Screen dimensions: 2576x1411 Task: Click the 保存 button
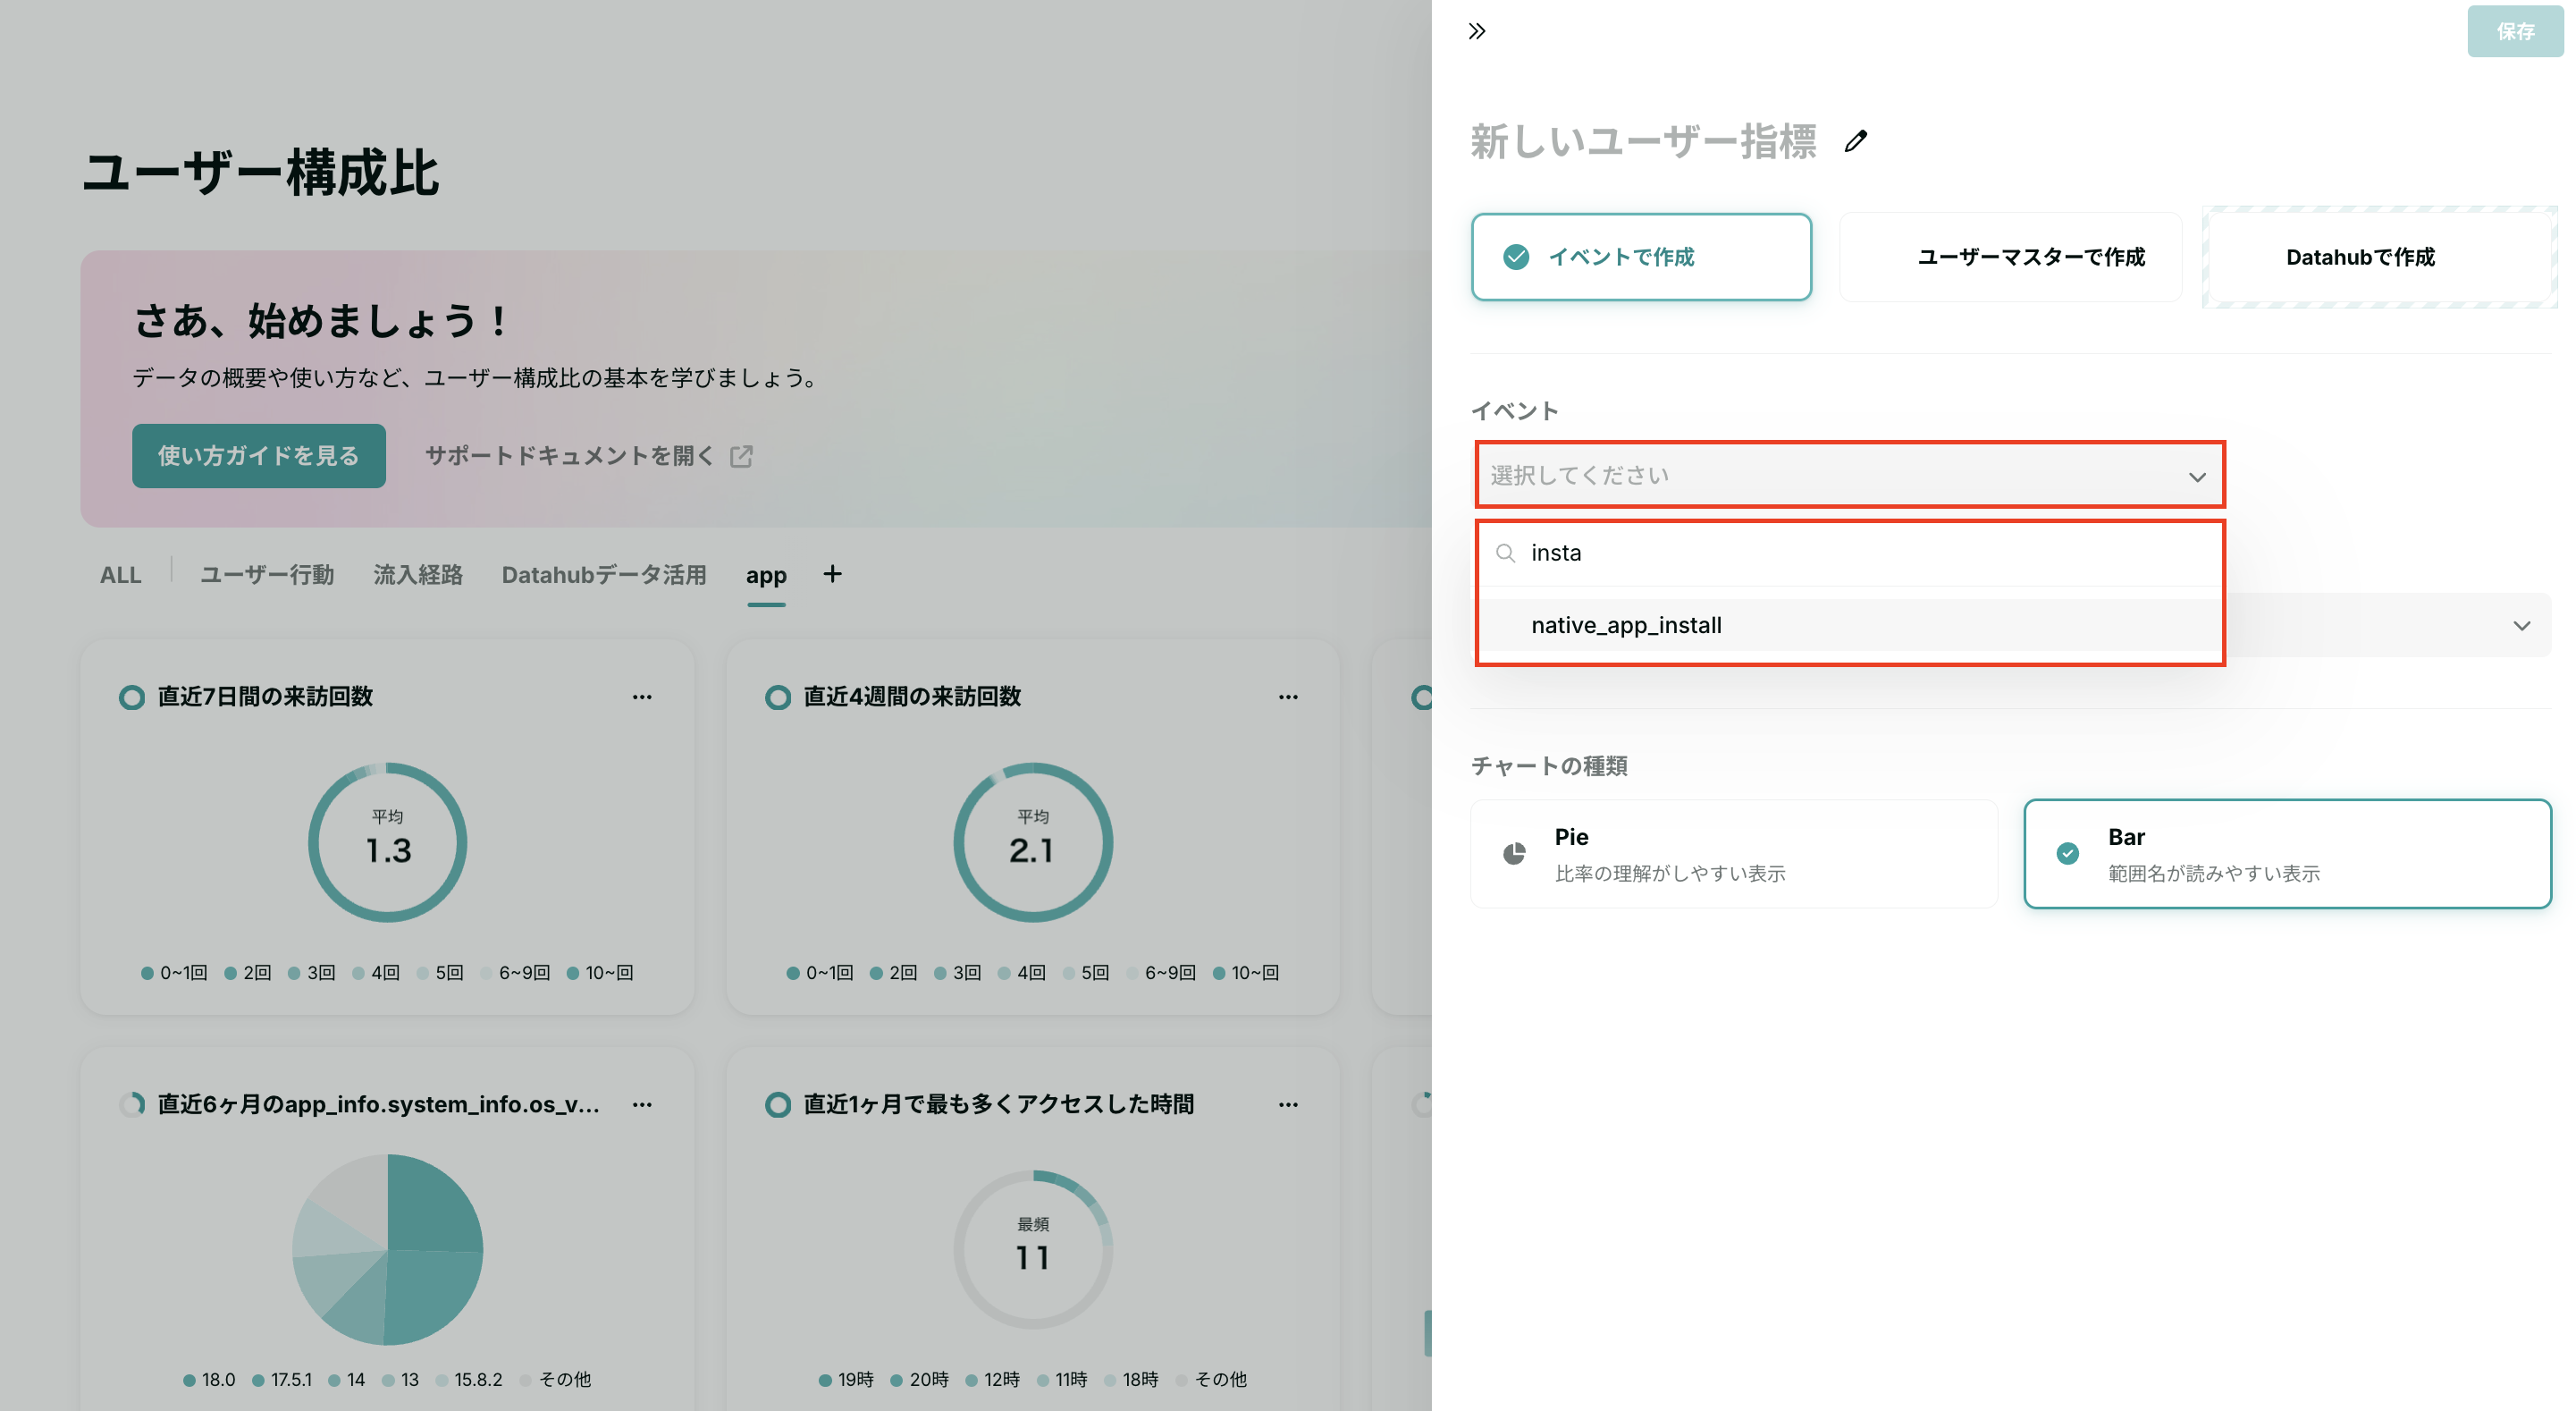point(2515,31)
